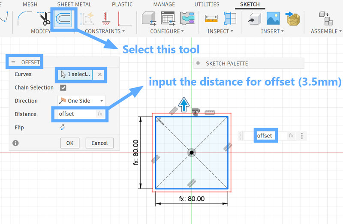343x224 pixels.
Task: Switch to the MESH tab
Action: click(x=30, y=4)
